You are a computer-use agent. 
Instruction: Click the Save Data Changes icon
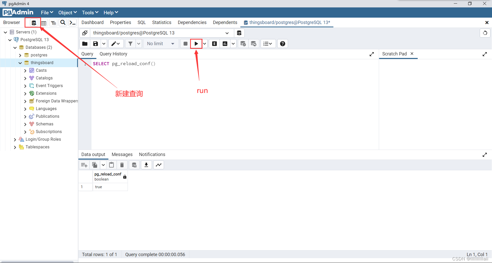134,165
